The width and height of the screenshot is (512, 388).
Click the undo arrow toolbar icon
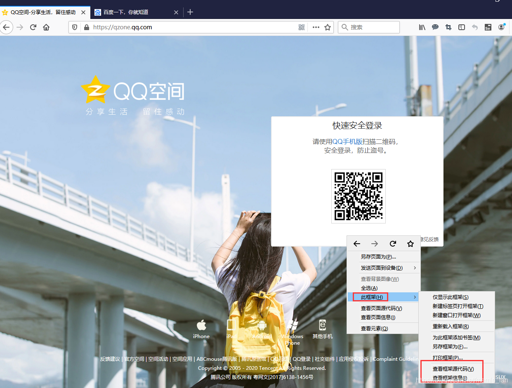(475, 27)
